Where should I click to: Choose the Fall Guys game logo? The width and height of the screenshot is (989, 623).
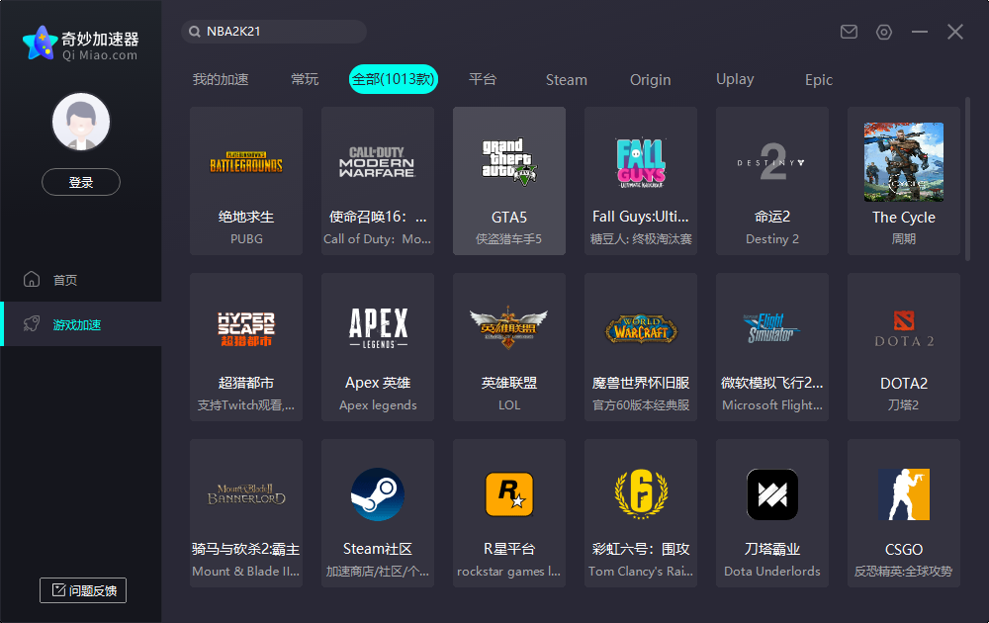point(641,163)
